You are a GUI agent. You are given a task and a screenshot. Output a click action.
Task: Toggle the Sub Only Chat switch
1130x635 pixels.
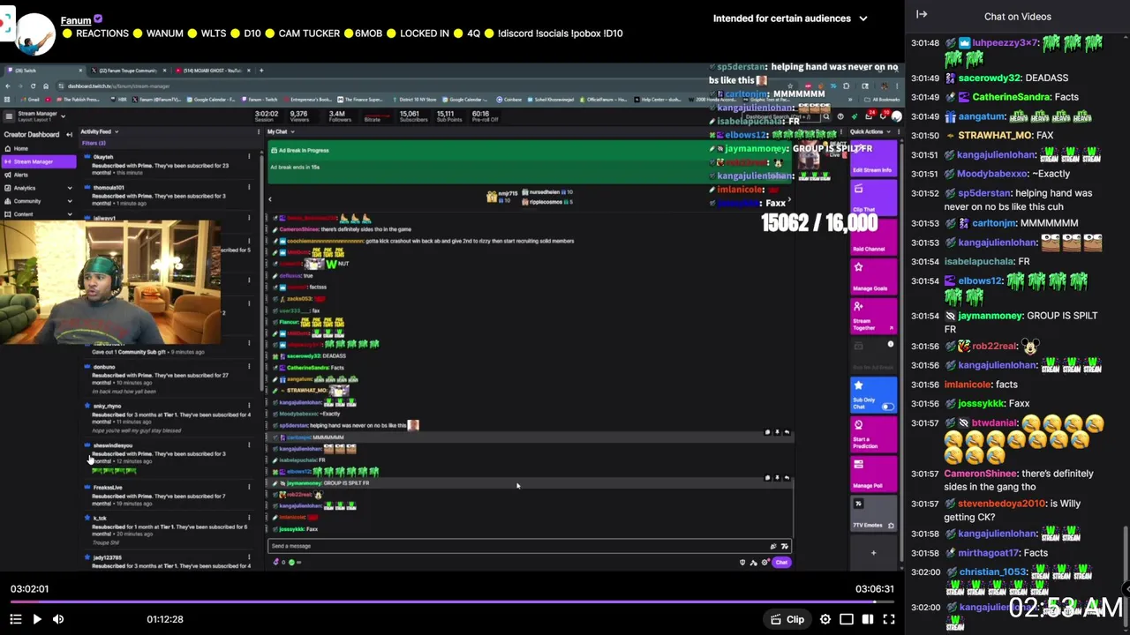(x=887, y=407)
